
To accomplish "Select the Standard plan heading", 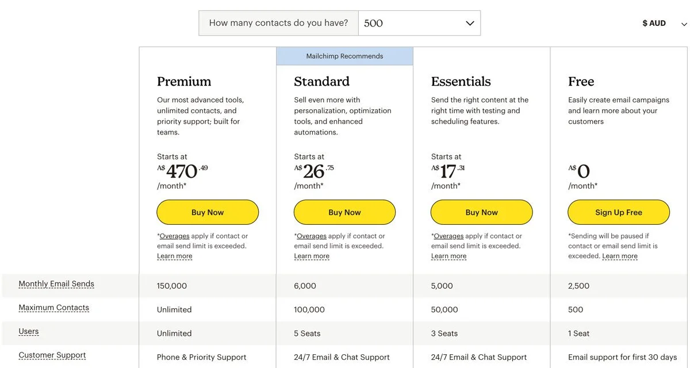I will pyautogui.click(x=321, y=81).
